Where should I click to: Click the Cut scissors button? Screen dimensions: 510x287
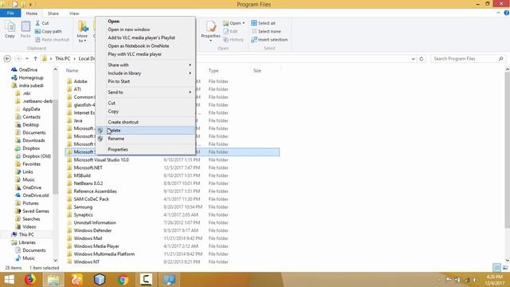[42, 23]
